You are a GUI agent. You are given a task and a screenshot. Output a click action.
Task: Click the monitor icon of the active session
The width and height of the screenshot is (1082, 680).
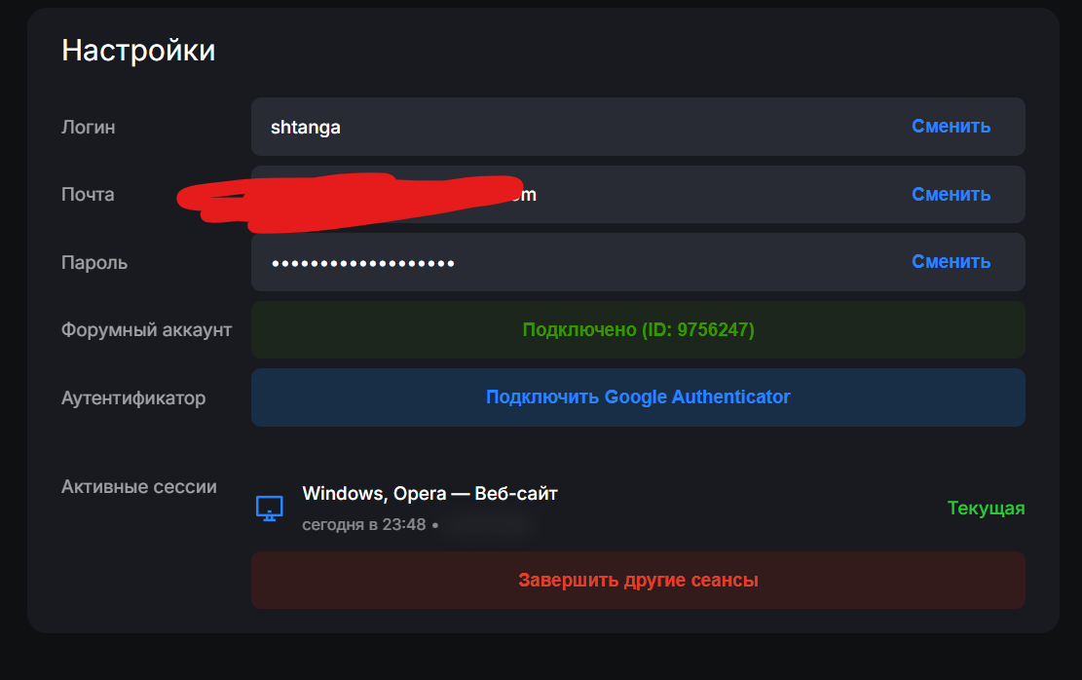tap(269, 508)
